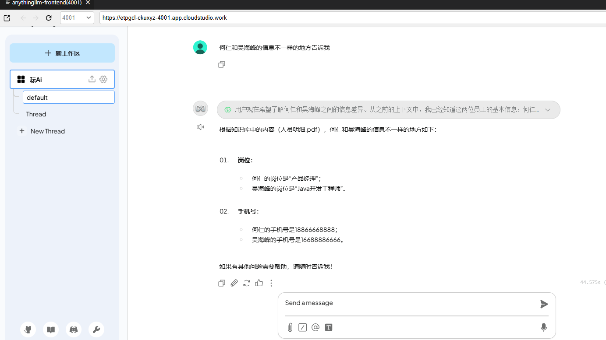The image size is (606, 340).
Task: Click the text size T icon
Action: (329, 327)
